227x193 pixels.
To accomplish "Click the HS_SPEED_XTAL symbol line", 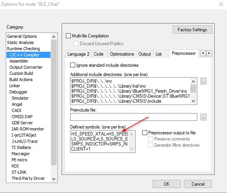I will (x=99, y=134).
